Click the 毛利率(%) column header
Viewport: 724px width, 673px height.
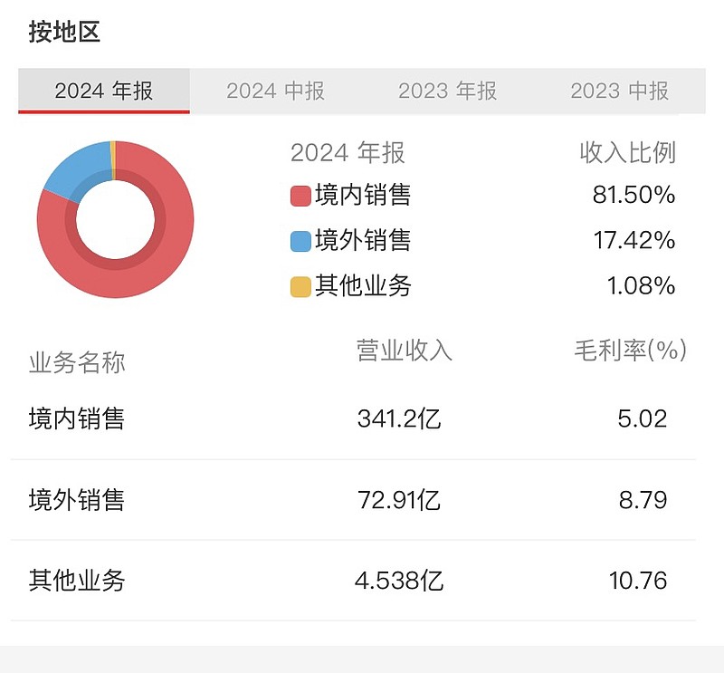pos(630,351)
